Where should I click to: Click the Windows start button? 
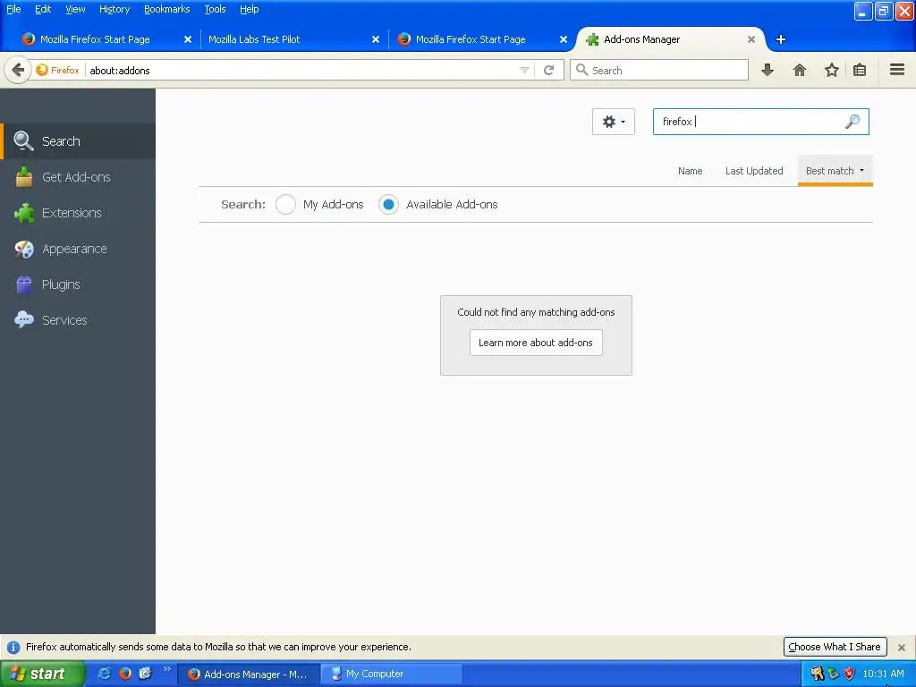click(x=42, y=674)
